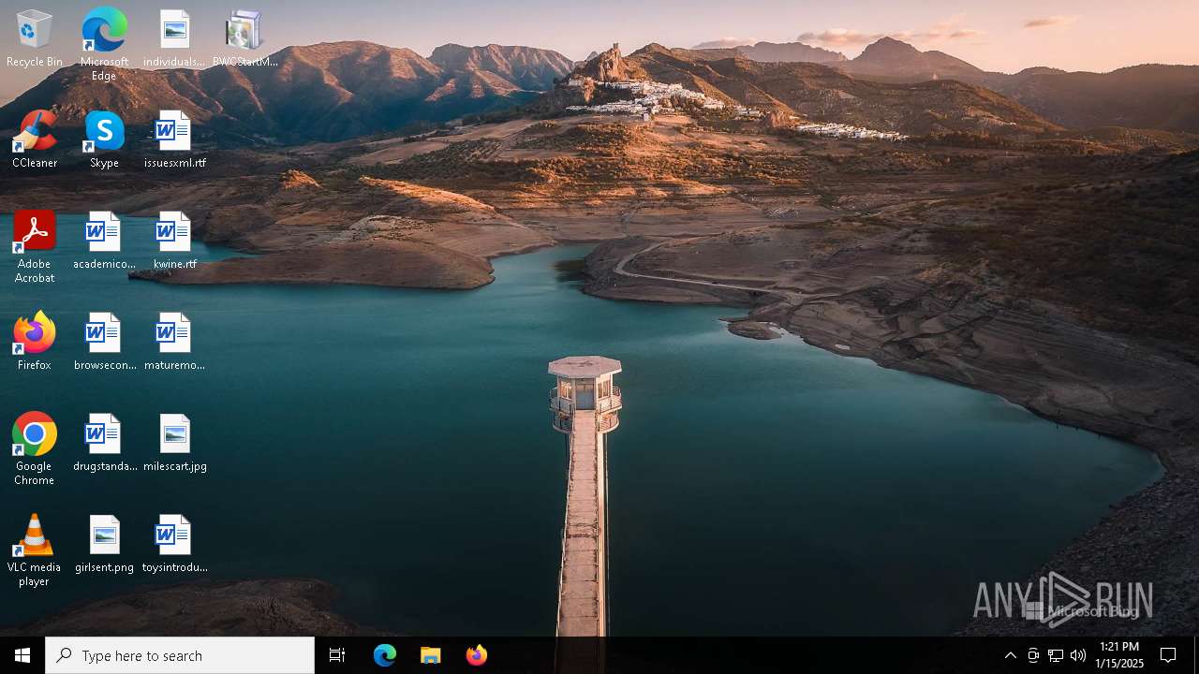The image size is (1199, 674).
Task: Open the Recycle Bin desktop icon
Action: tap(35, 38)
